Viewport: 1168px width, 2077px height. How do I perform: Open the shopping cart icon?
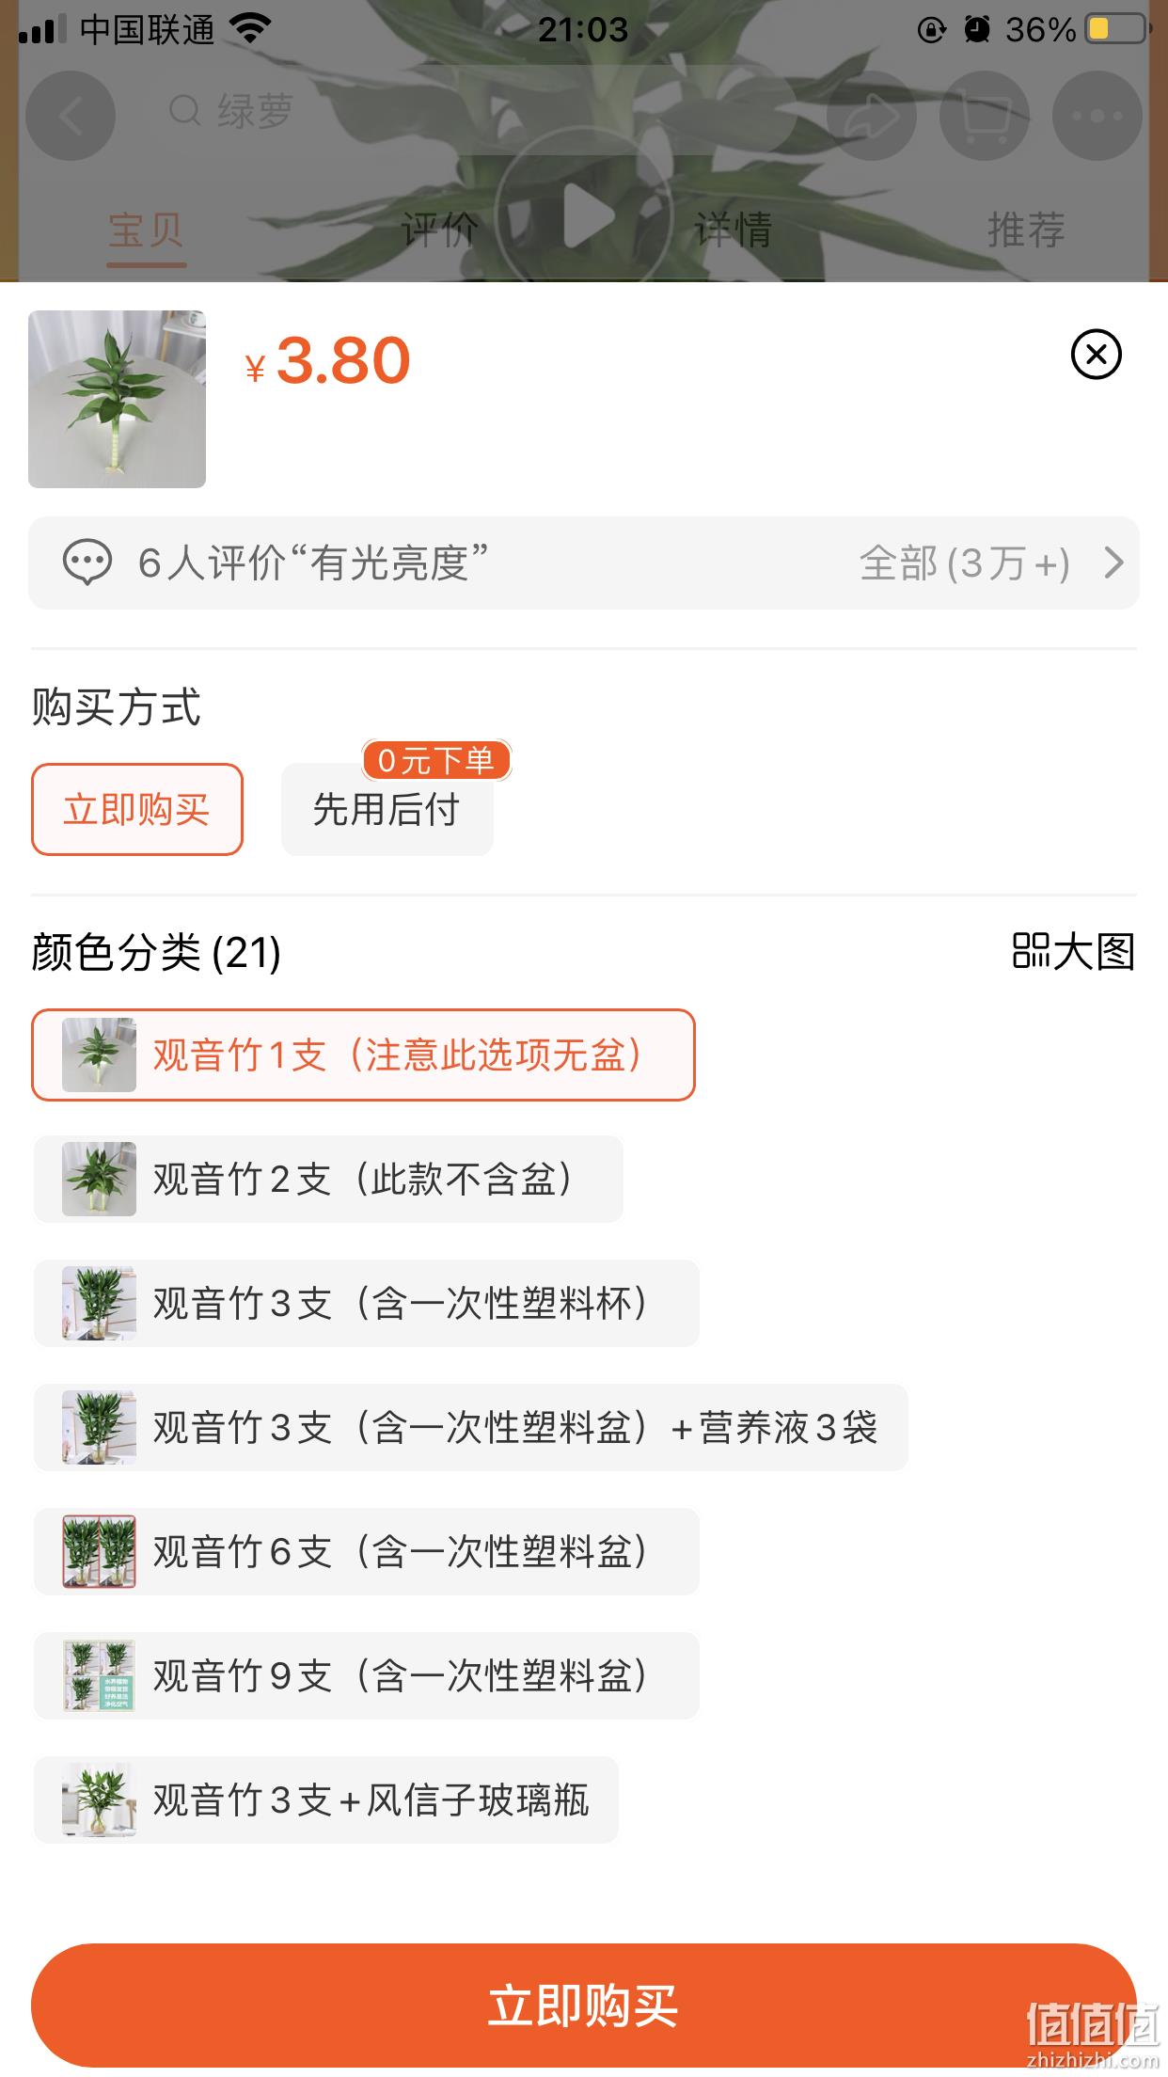click(x=984, y=116)
